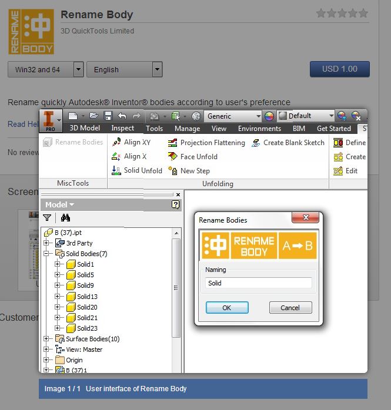Close the Model browser panel with X
This screenshot has height=410, width=391.
click(178, 194)
